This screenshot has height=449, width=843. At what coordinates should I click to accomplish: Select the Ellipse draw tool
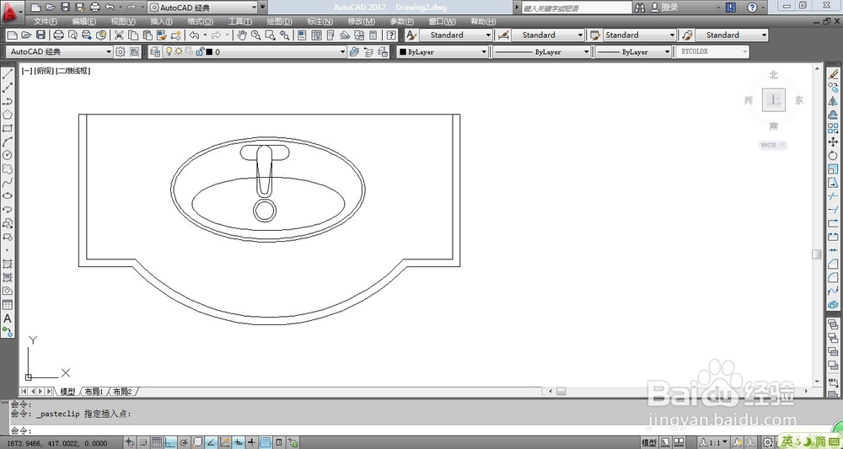[x=8, y=196]
